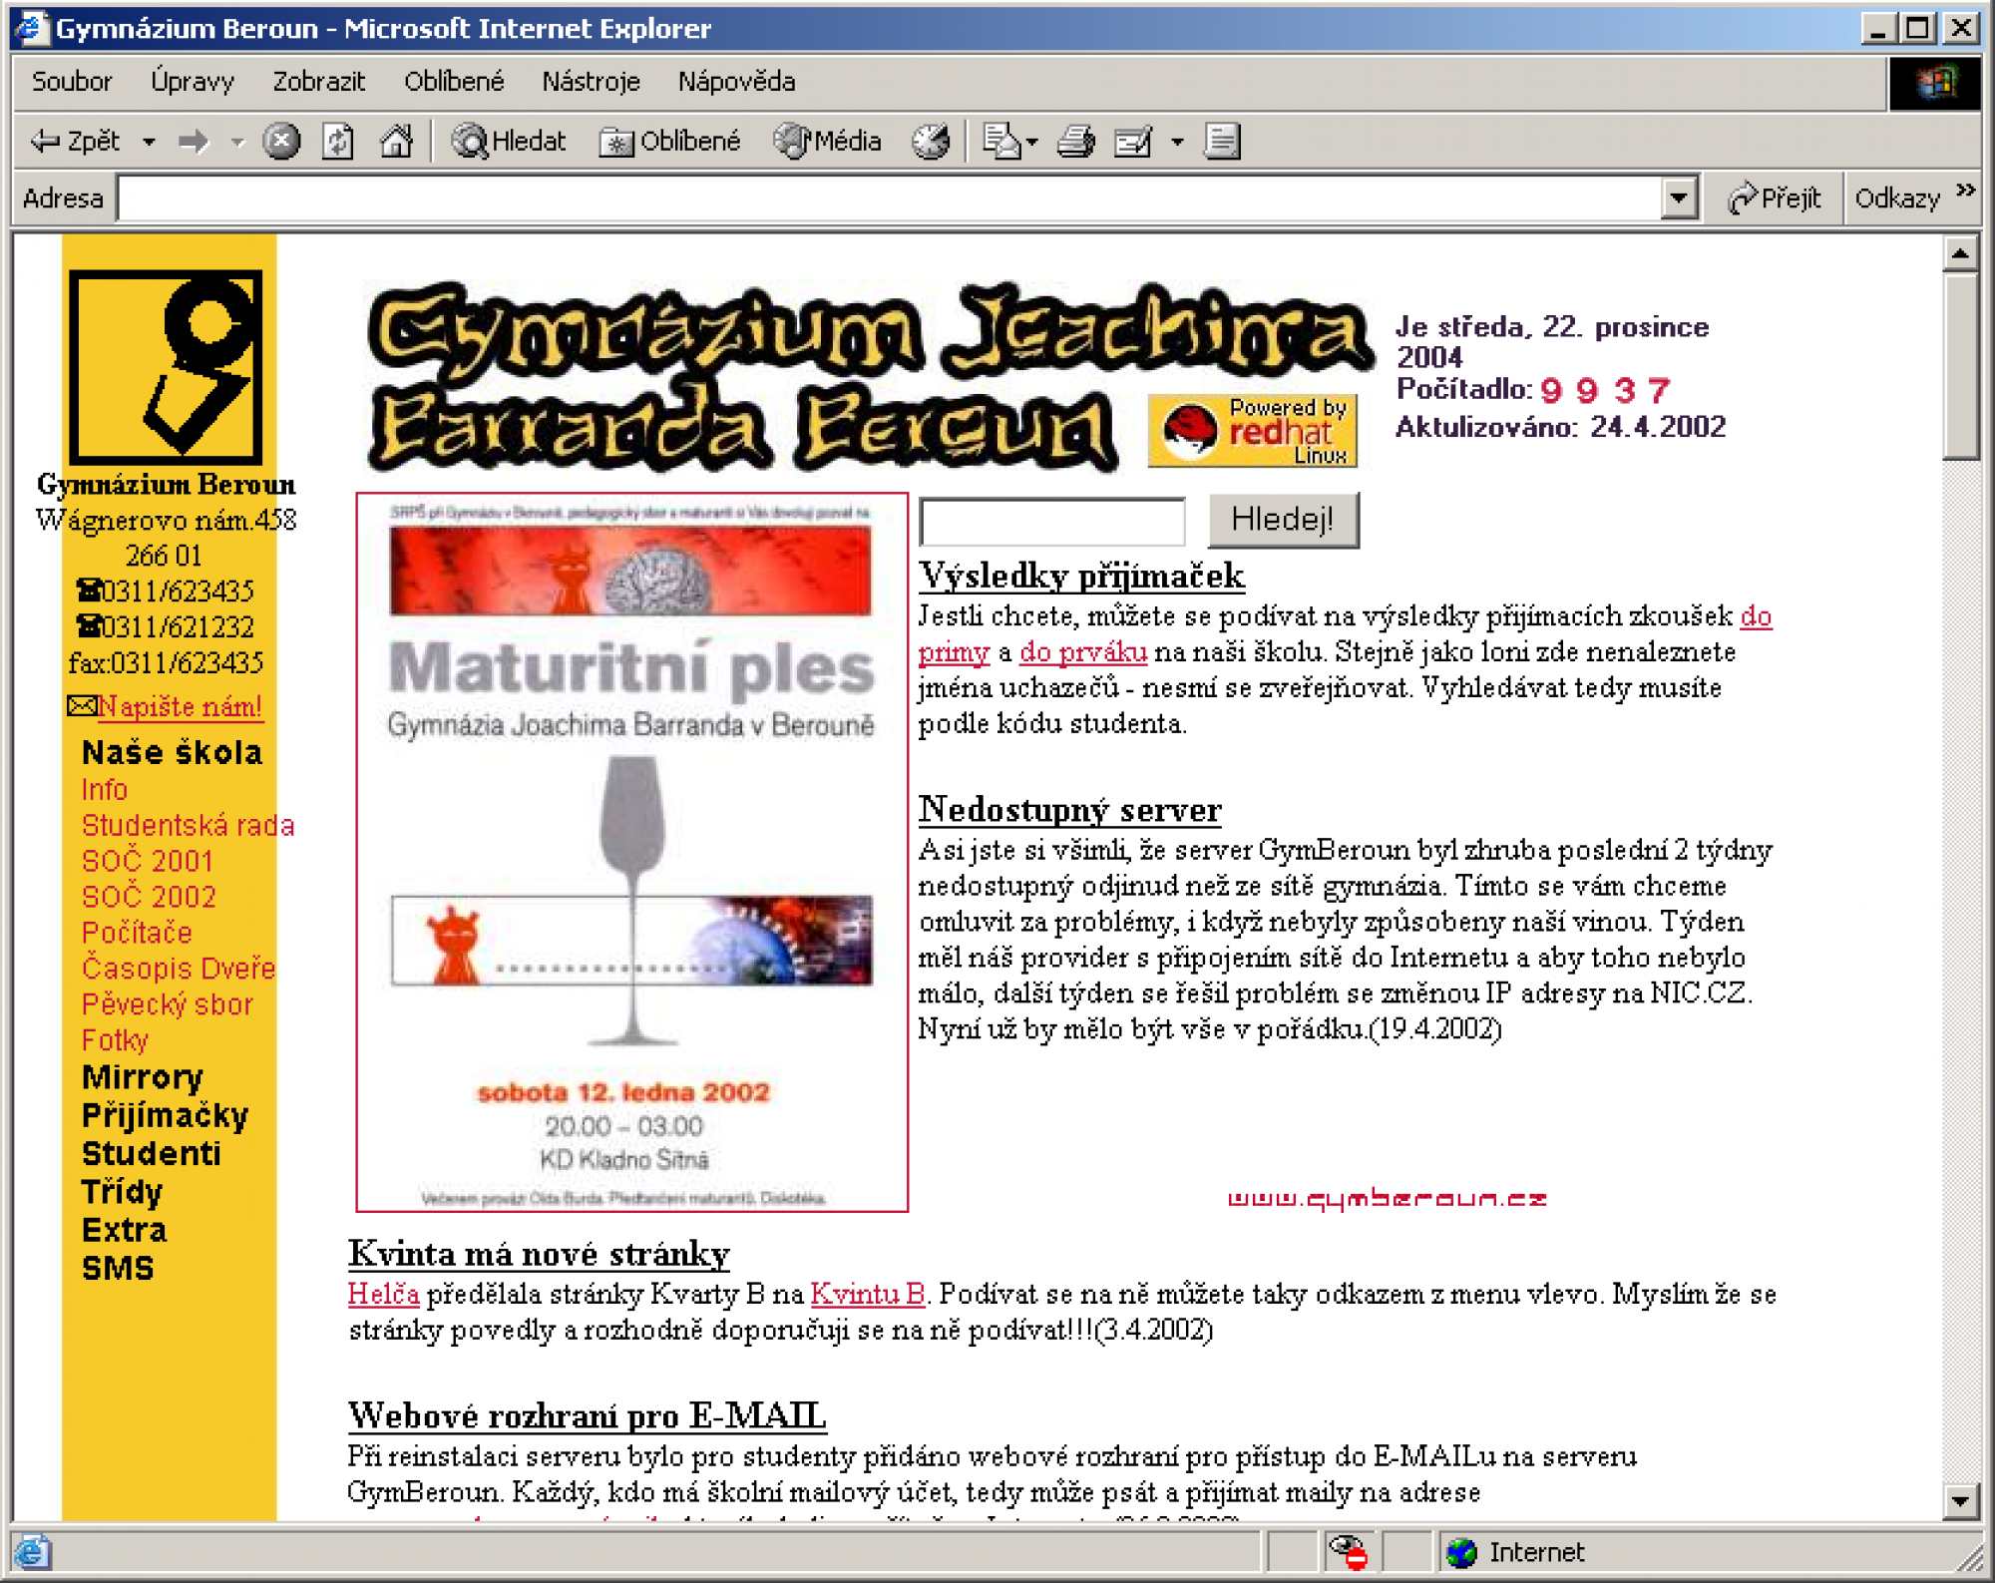Open the SOČ 2001 sidebar link
Viewport: 1995px width, 1583px height.
pyautogui.click(x=148, y=861)
